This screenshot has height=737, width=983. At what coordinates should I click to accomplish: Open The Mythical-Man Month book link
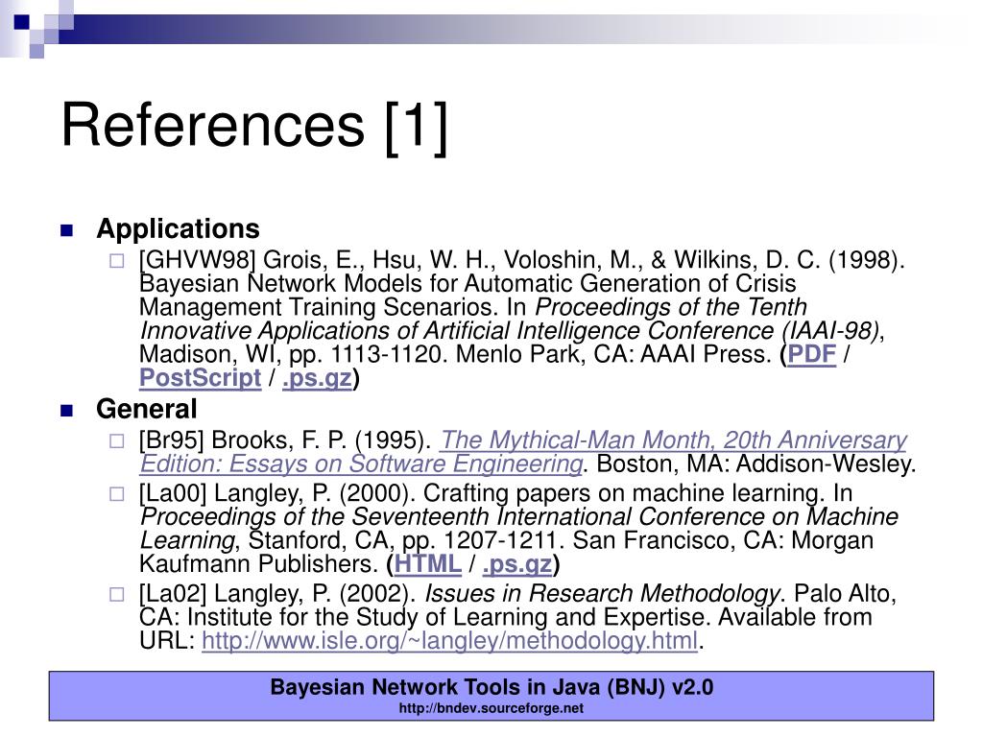(x=523, y=452)
